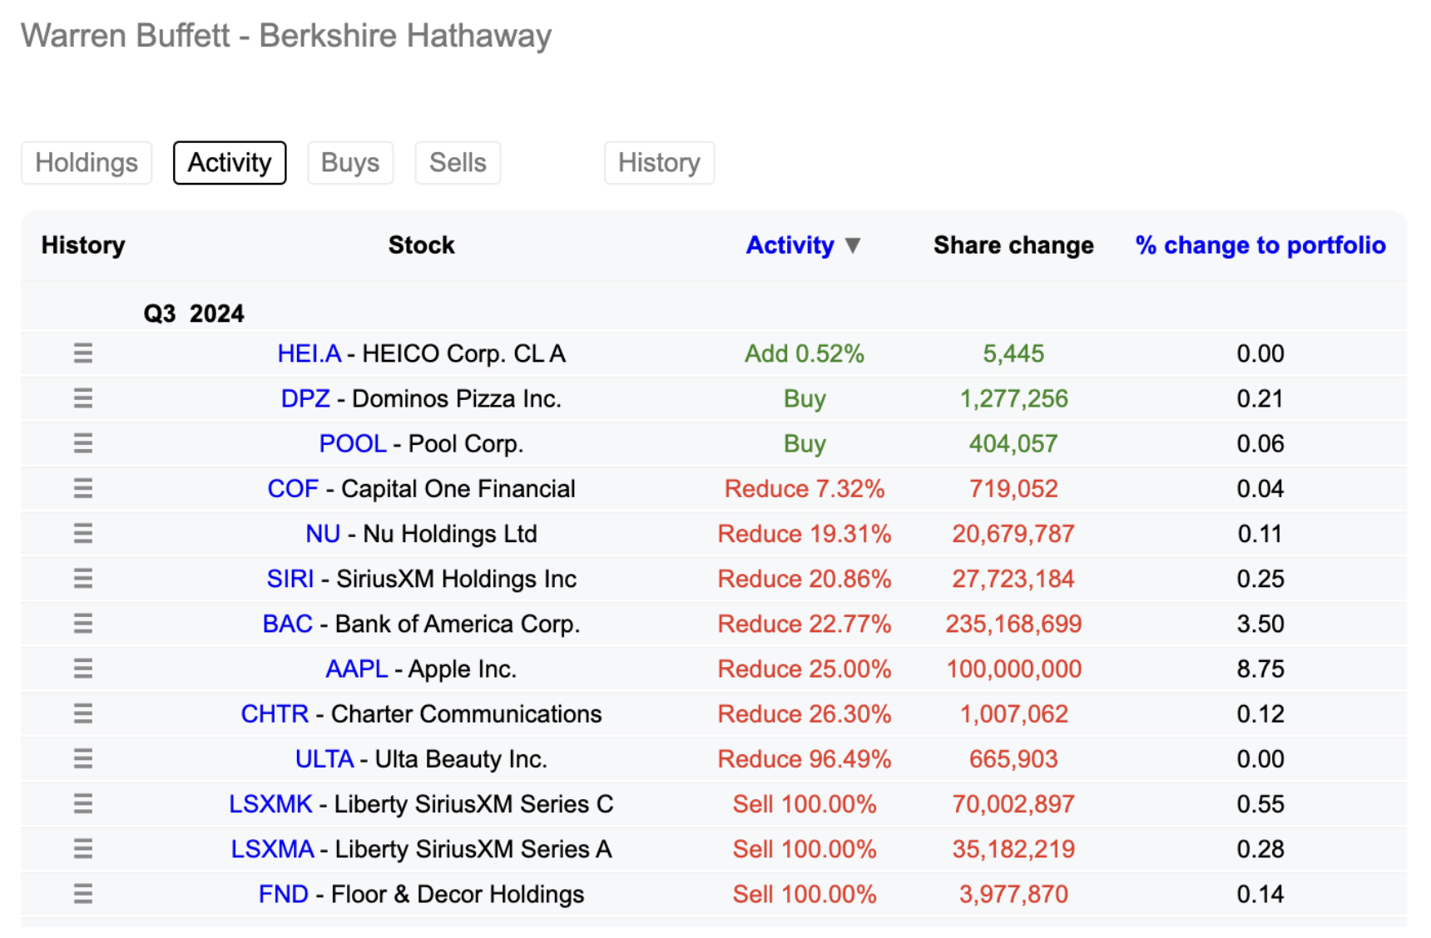Image resolution: width=1431 pixels, height=938 pixels.
Task: Open the row history icon for DPZ Dominos Pizza
Action: pyautogui.click(x=82, y=397)
